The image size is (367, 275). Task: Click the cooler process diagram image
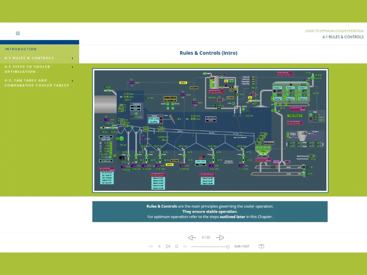click(210, 131)
